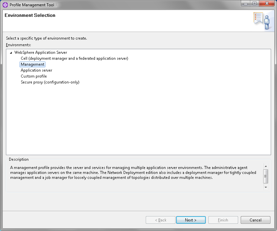Collapse the WebSphere Application Server node
The image size is (277, 231).
point(11,53)
